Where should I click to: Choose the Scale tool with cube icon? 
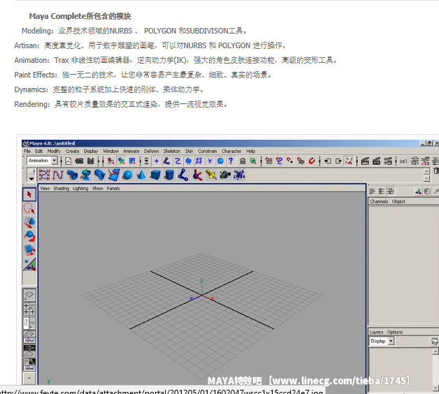[29, 250]
